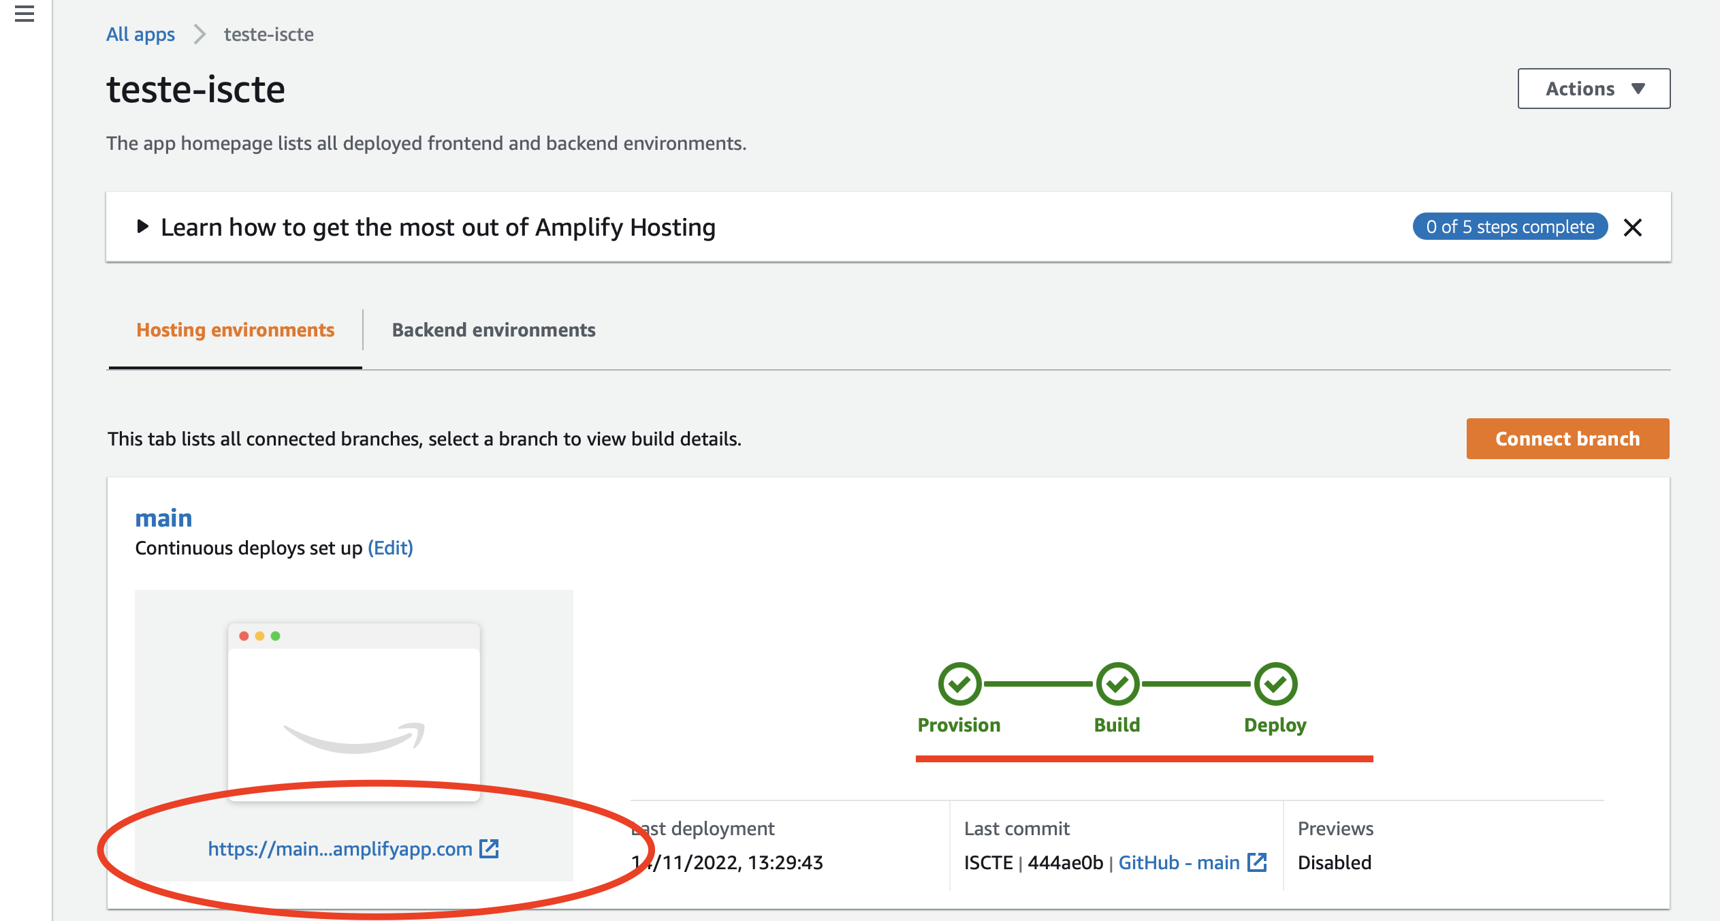Go to All apps breadcrumb

140,34
